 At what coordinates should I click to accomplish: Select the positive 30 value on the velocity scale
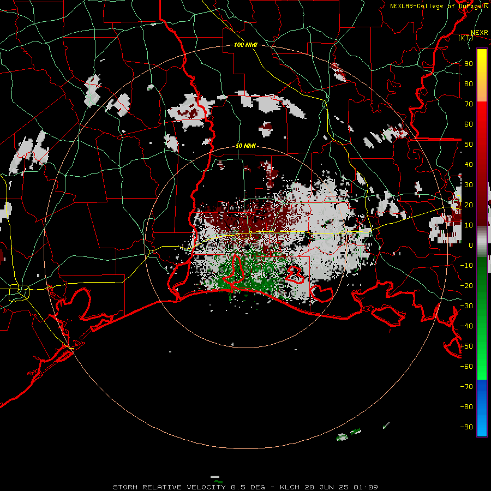point(469,185)
